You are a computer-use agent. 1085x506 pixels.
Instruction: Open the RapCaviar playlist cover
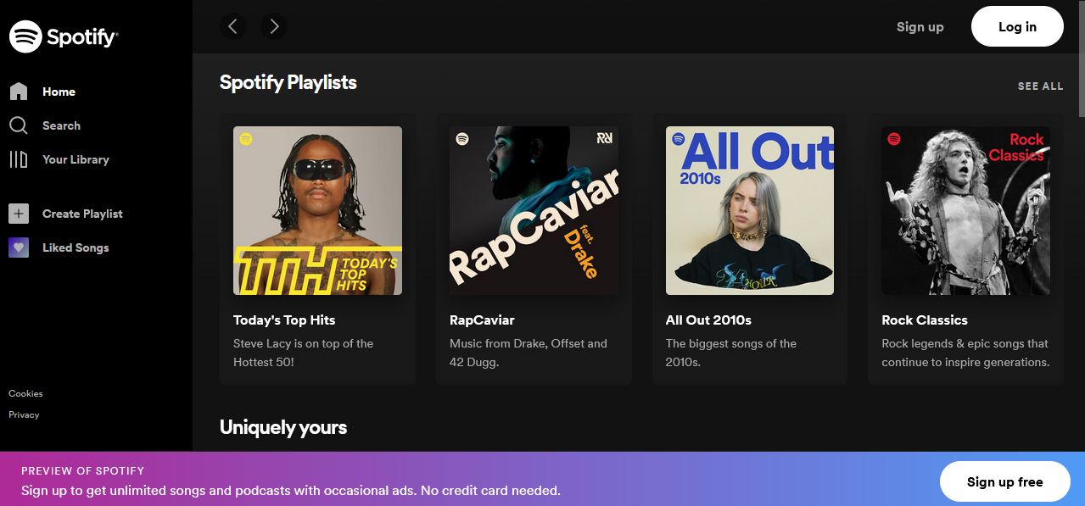point(534,210)
